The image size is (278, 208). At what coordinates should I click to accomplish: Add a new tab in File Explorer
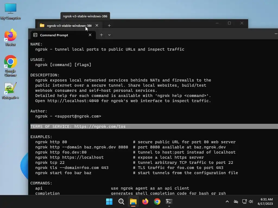coord(109,26)
